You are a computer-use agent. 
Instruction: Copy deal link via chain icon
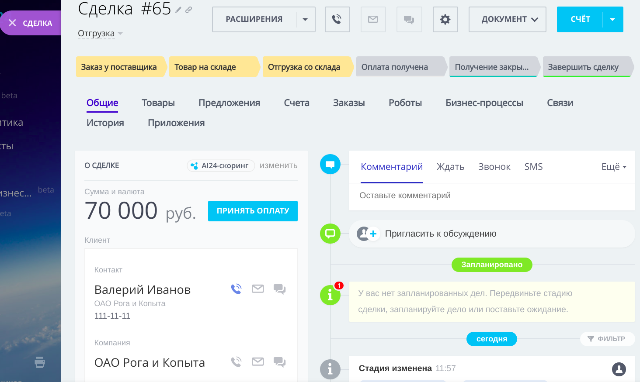point(189,10)
